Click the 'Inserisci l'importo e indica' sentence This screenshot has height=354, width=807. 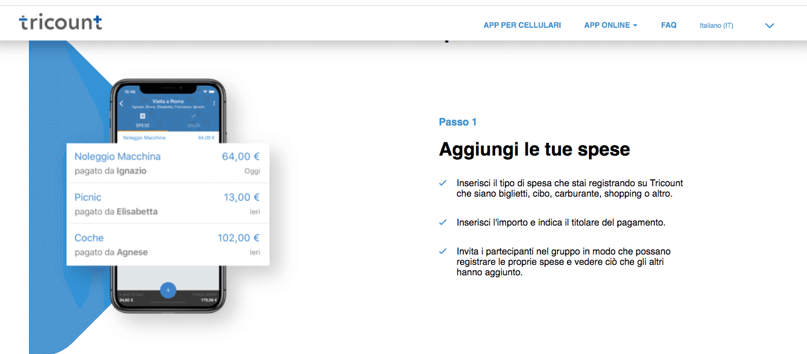(561, 223)
